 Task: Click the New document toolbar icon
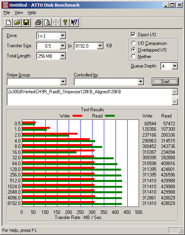8,23
